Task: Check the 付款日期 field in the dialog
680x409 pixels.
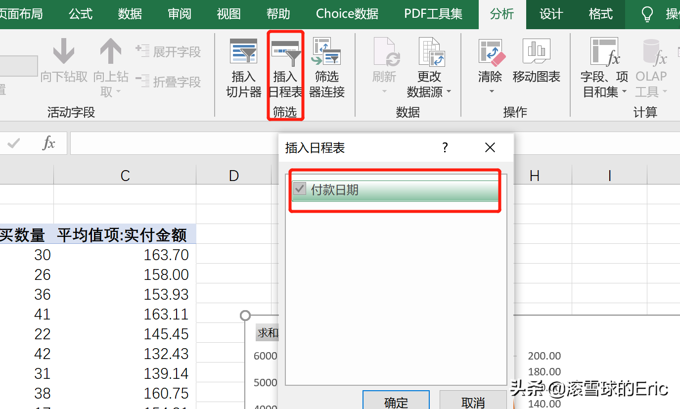Action: coord(300,189)
